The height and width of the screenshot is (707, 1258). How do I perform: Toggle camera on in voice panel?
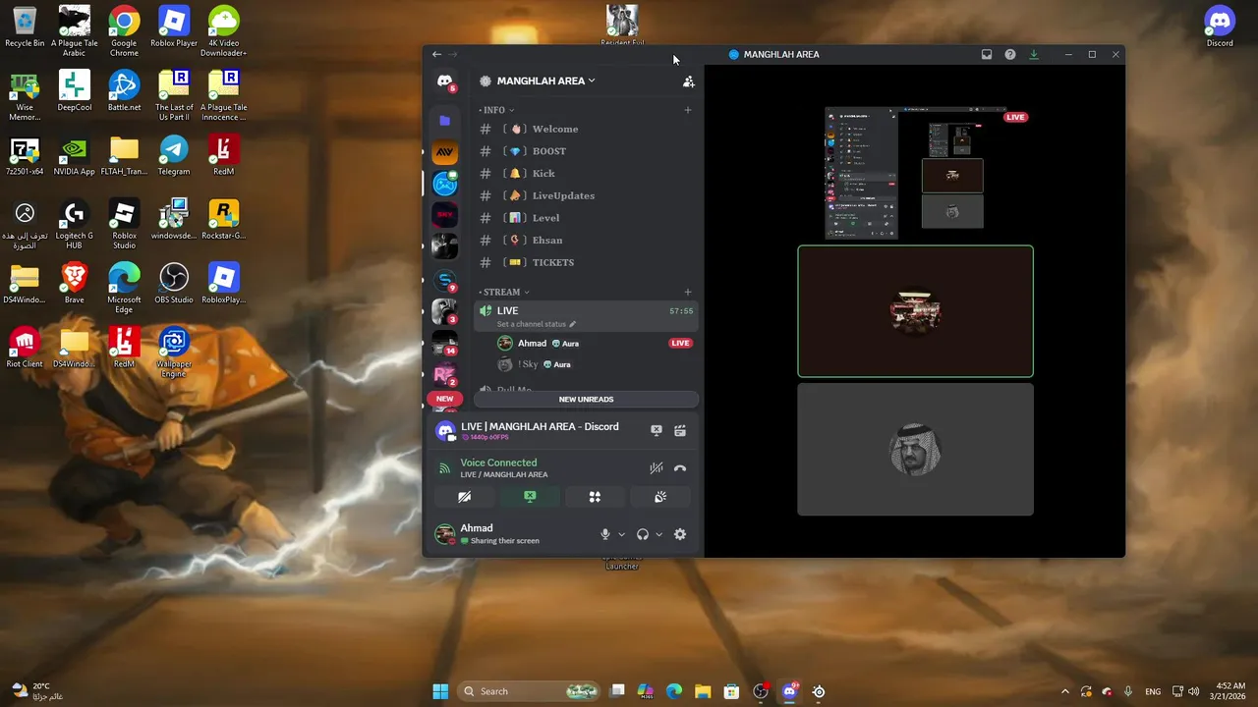464,497
